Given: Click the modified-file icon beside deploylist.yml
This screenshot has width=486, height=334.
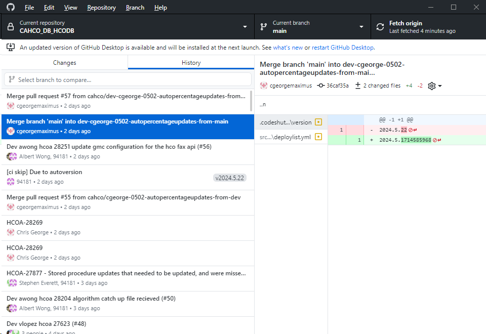Looking at the screenshot, I should tap(318, 137).
